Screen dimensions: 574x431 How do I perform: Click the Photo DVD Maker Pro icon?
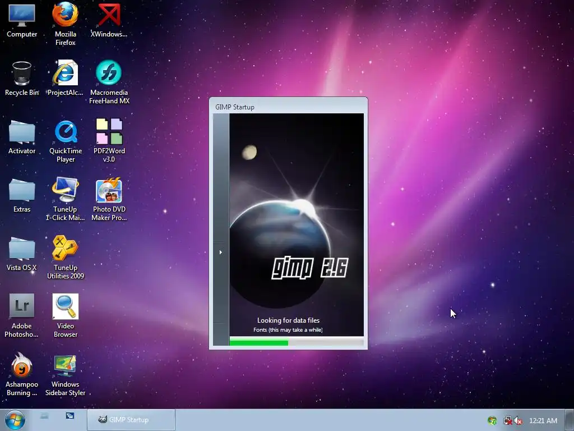point(109,199)
